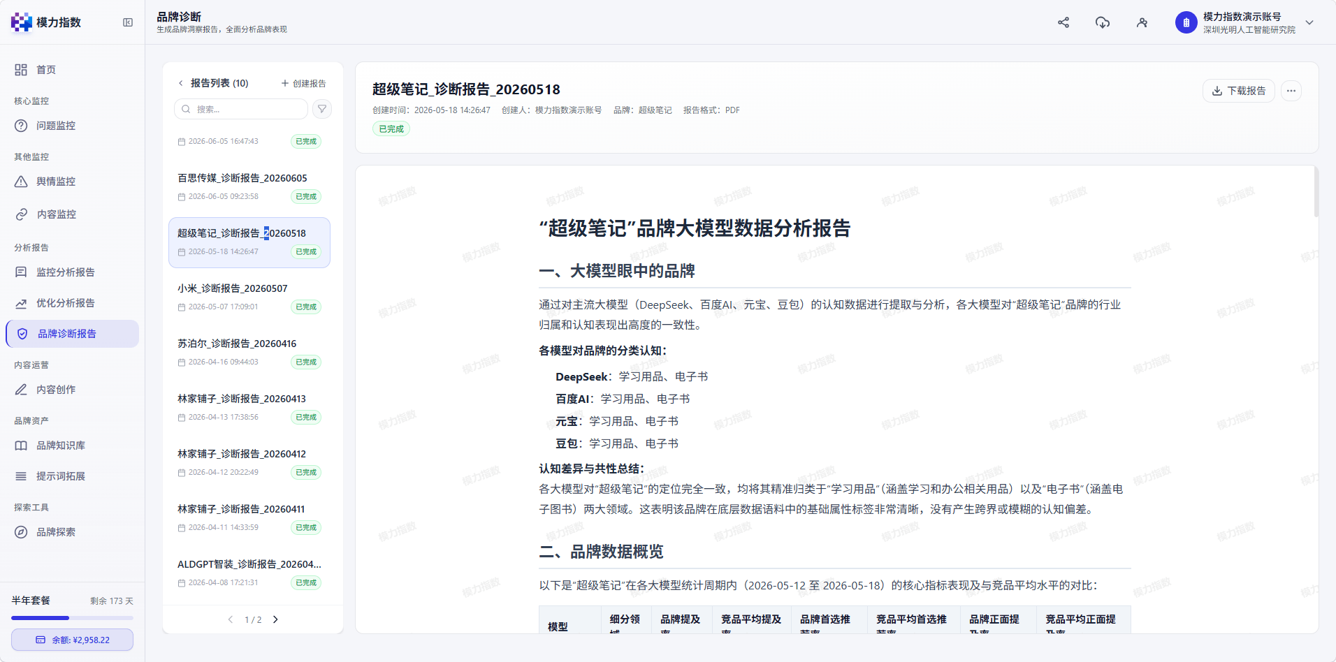Click the 内容监控 link icon
Image resolution: width=1336 pixels, height=662 pixels.
point(22,214)
